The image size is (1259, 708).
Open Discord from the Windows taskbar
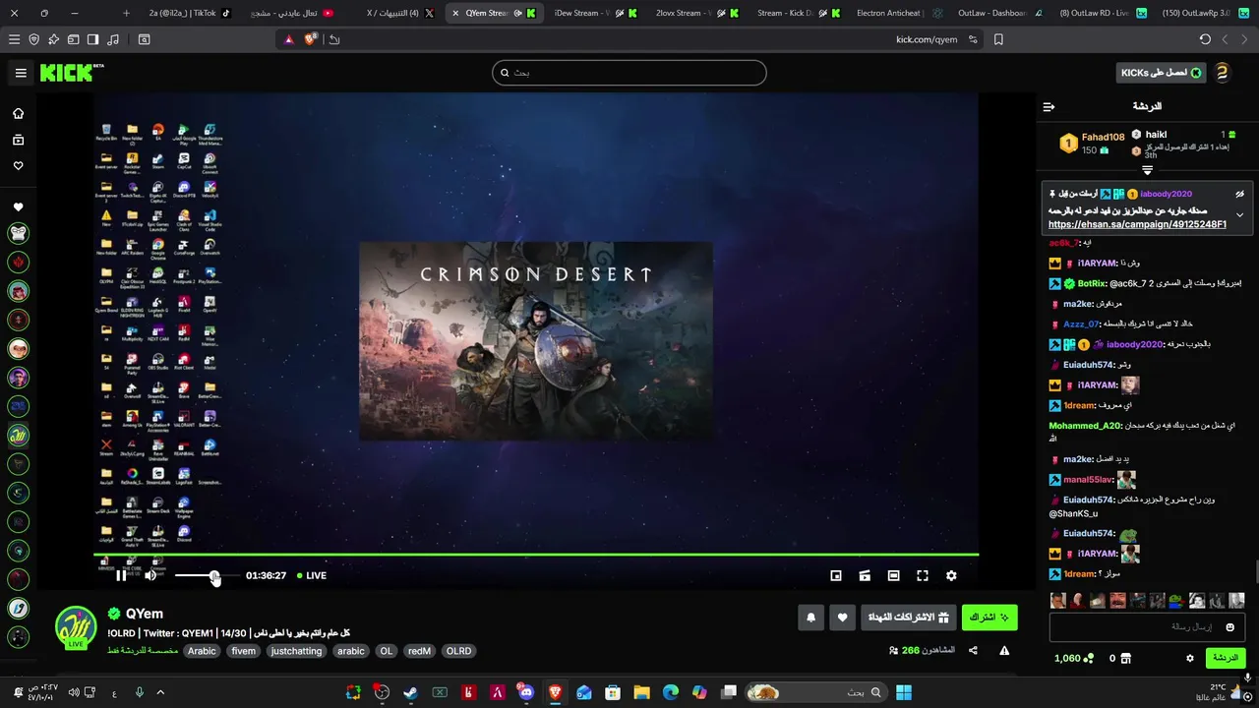(x=526, y=692)
